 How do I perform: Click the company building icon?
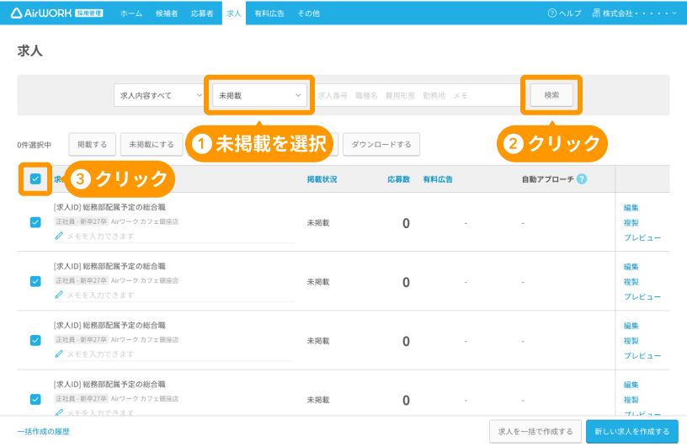(x=596, y=13)
